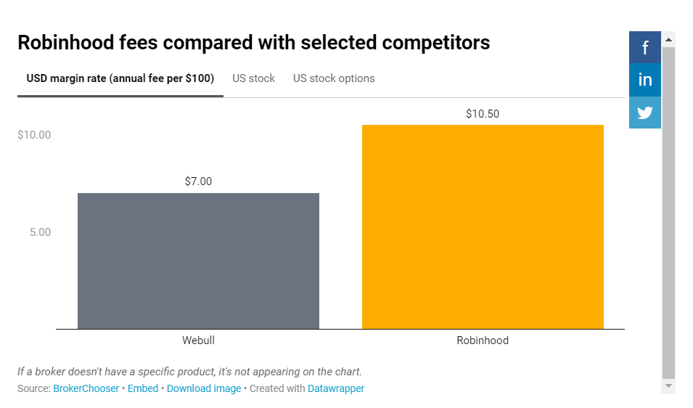Click the vertical scrollbar thumb
This screenshot has height=408, width=693.
click(x=668, y=211)
